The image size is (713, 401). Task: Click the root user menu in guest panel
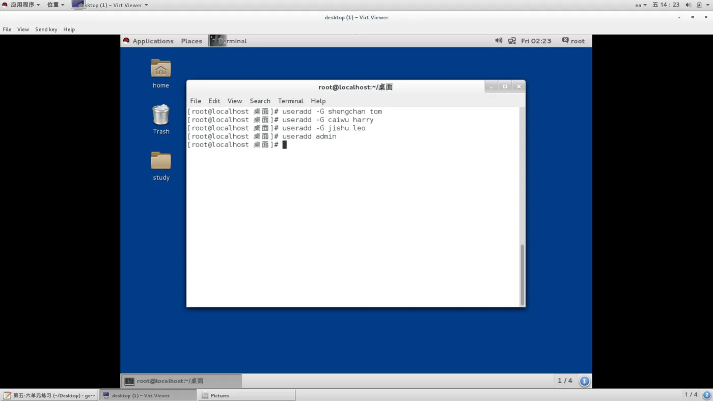pos(573,41)
